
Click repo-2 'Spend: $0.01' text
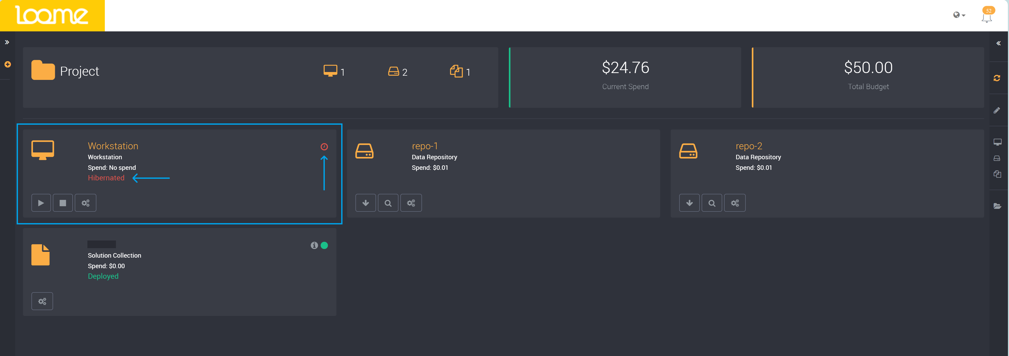pos(754,168)
